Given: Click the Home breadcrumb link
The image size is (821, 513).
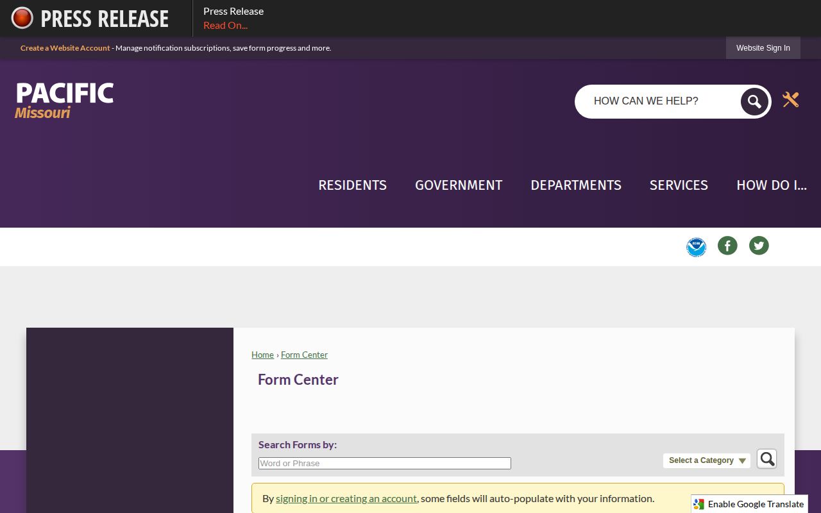Looking at the screenshot, I should pyautogui.click(x=262, y=355).
